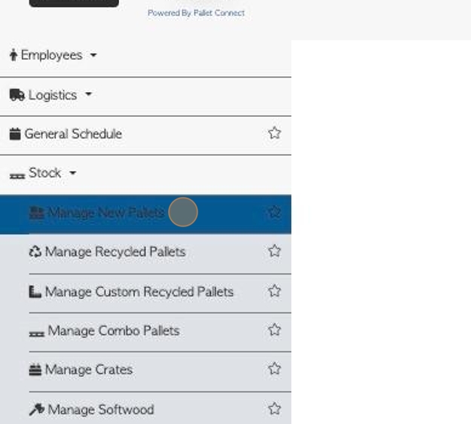Open Manage Custom Recycled Pallets page
The image size is (471, 424).
(x=160, y=293)
